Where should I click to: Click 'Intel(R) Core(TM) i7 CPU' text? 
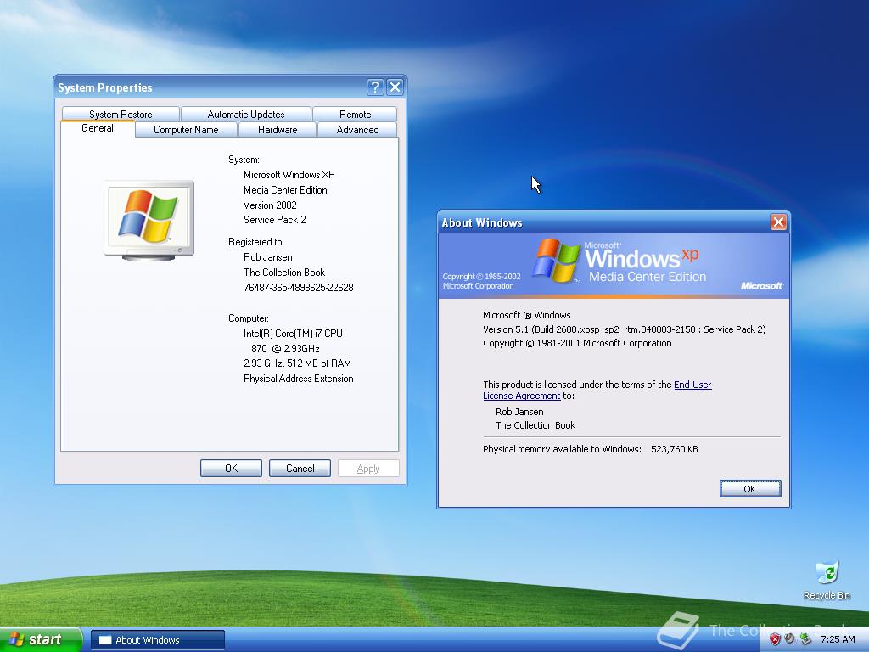293,334
